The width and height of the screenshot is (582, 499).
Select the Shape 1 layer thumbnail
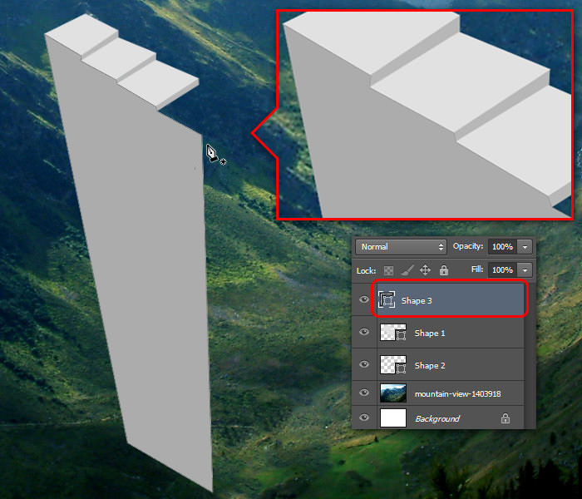pos(393,332)
